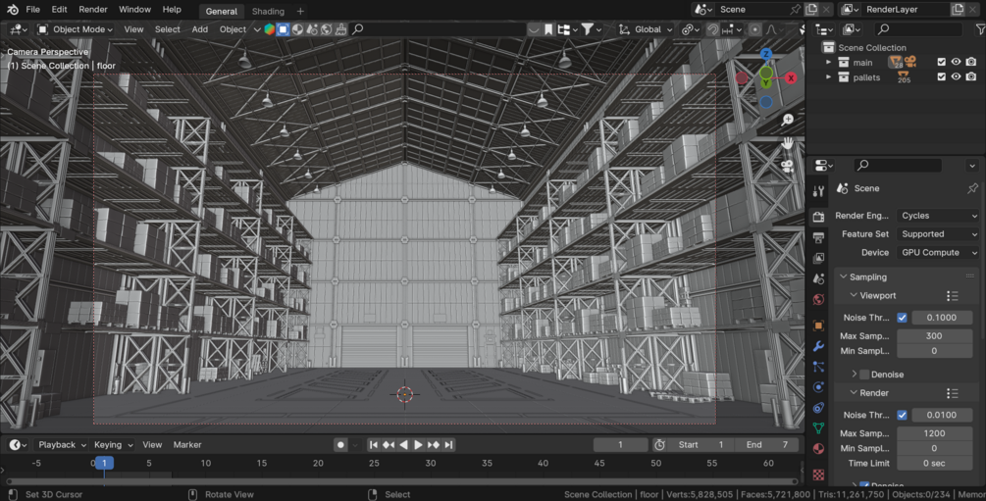Open the Output properties printer icon
This screenshot has width=986, height=501.
tap(818, 237)
